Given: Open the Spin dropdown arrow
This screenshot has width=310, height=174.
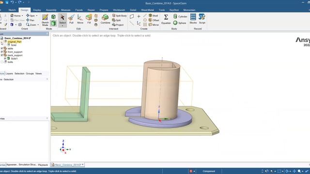Looking at the screenshot, I should 37,15.
